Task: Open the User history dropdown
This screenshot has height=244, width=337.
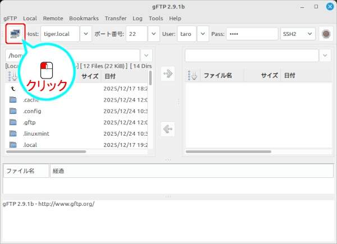Action: (203, 34)
